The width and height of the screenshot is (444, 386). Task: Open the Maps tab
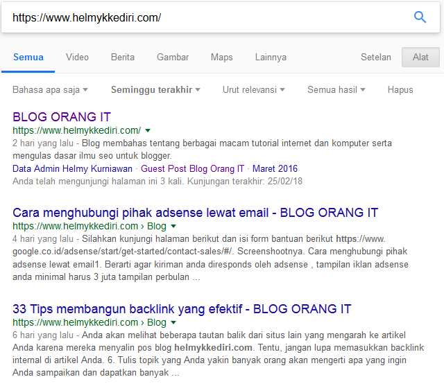click(222, 57)
